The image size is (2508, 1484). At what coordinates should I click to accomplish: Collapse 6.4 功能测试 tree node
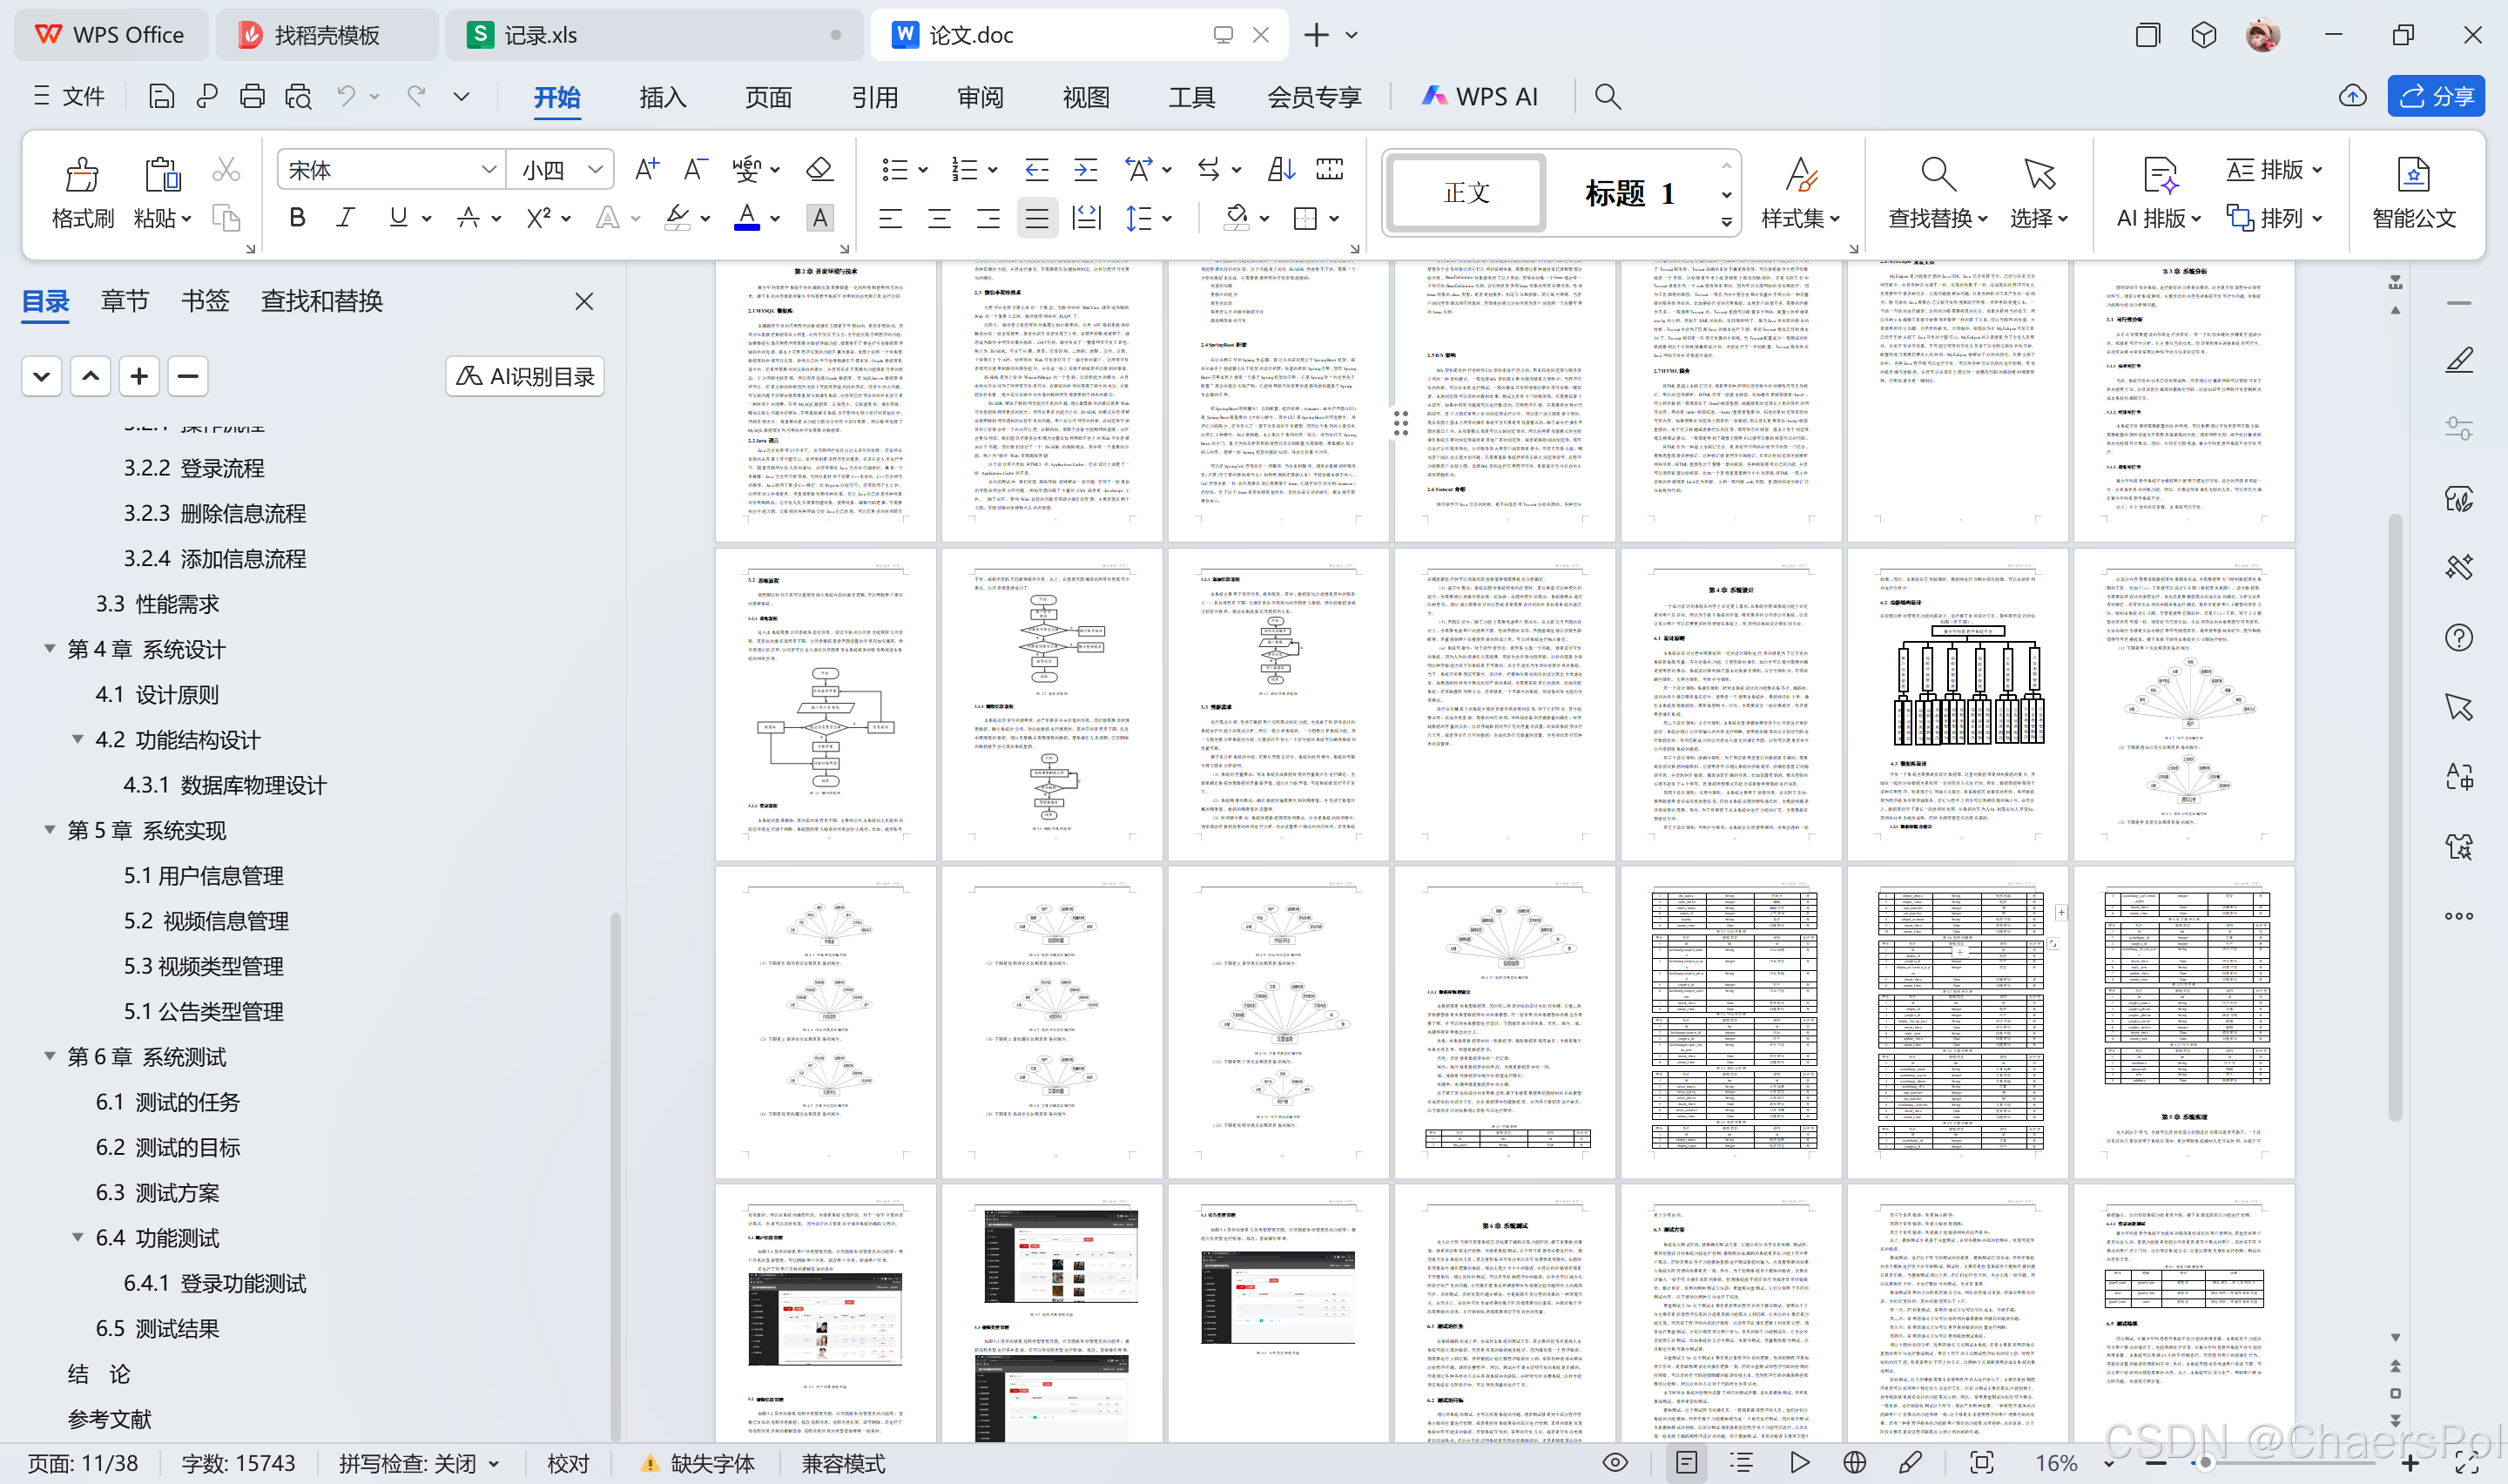(78, 1237)
